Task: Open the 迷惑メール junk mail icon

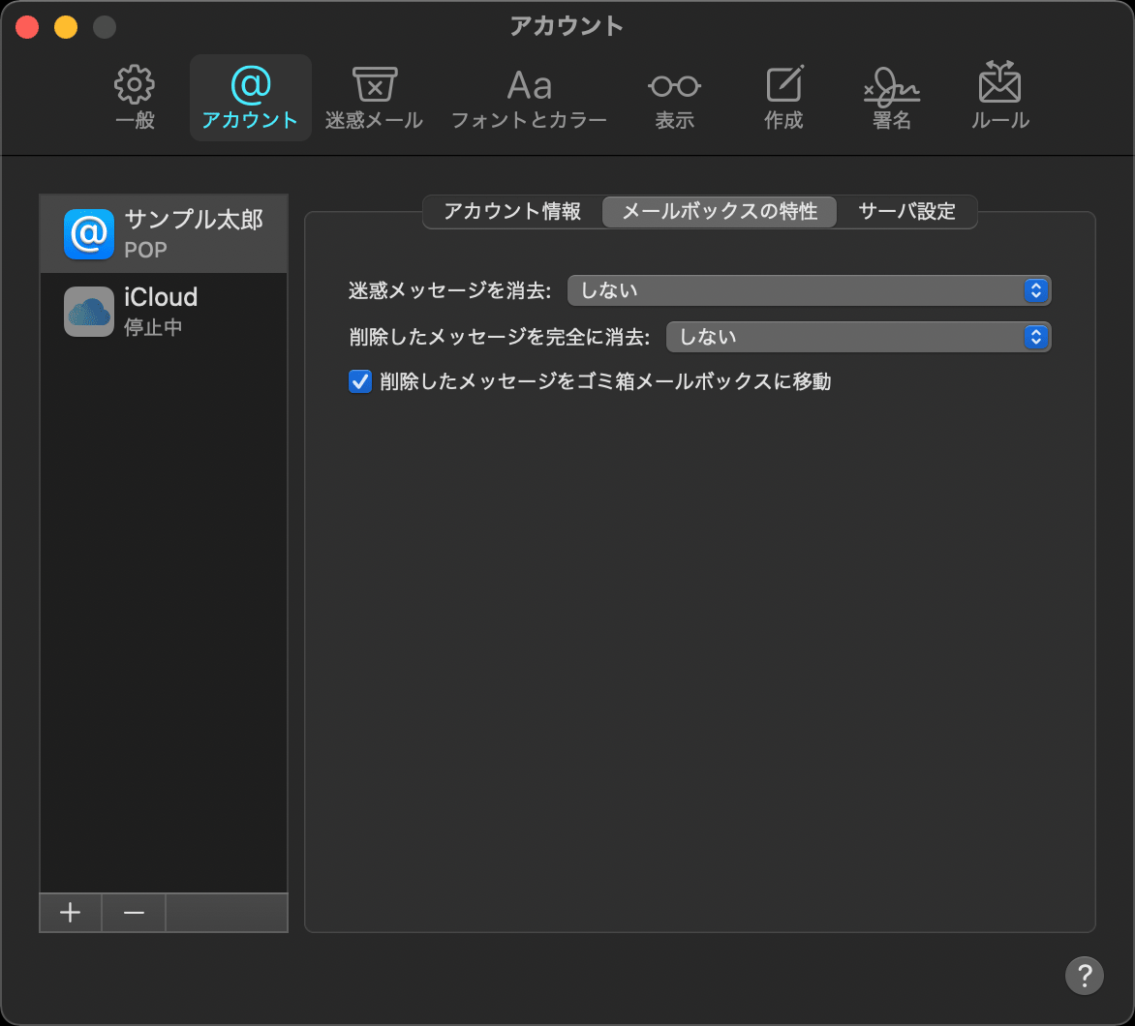Action: pos(374,87)
